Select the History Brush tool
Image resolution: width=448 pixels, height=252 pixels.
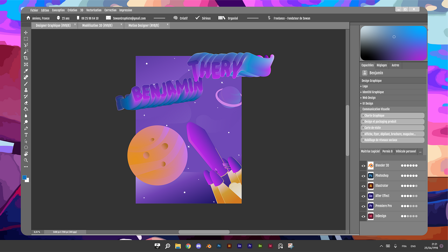coord(26,96)
